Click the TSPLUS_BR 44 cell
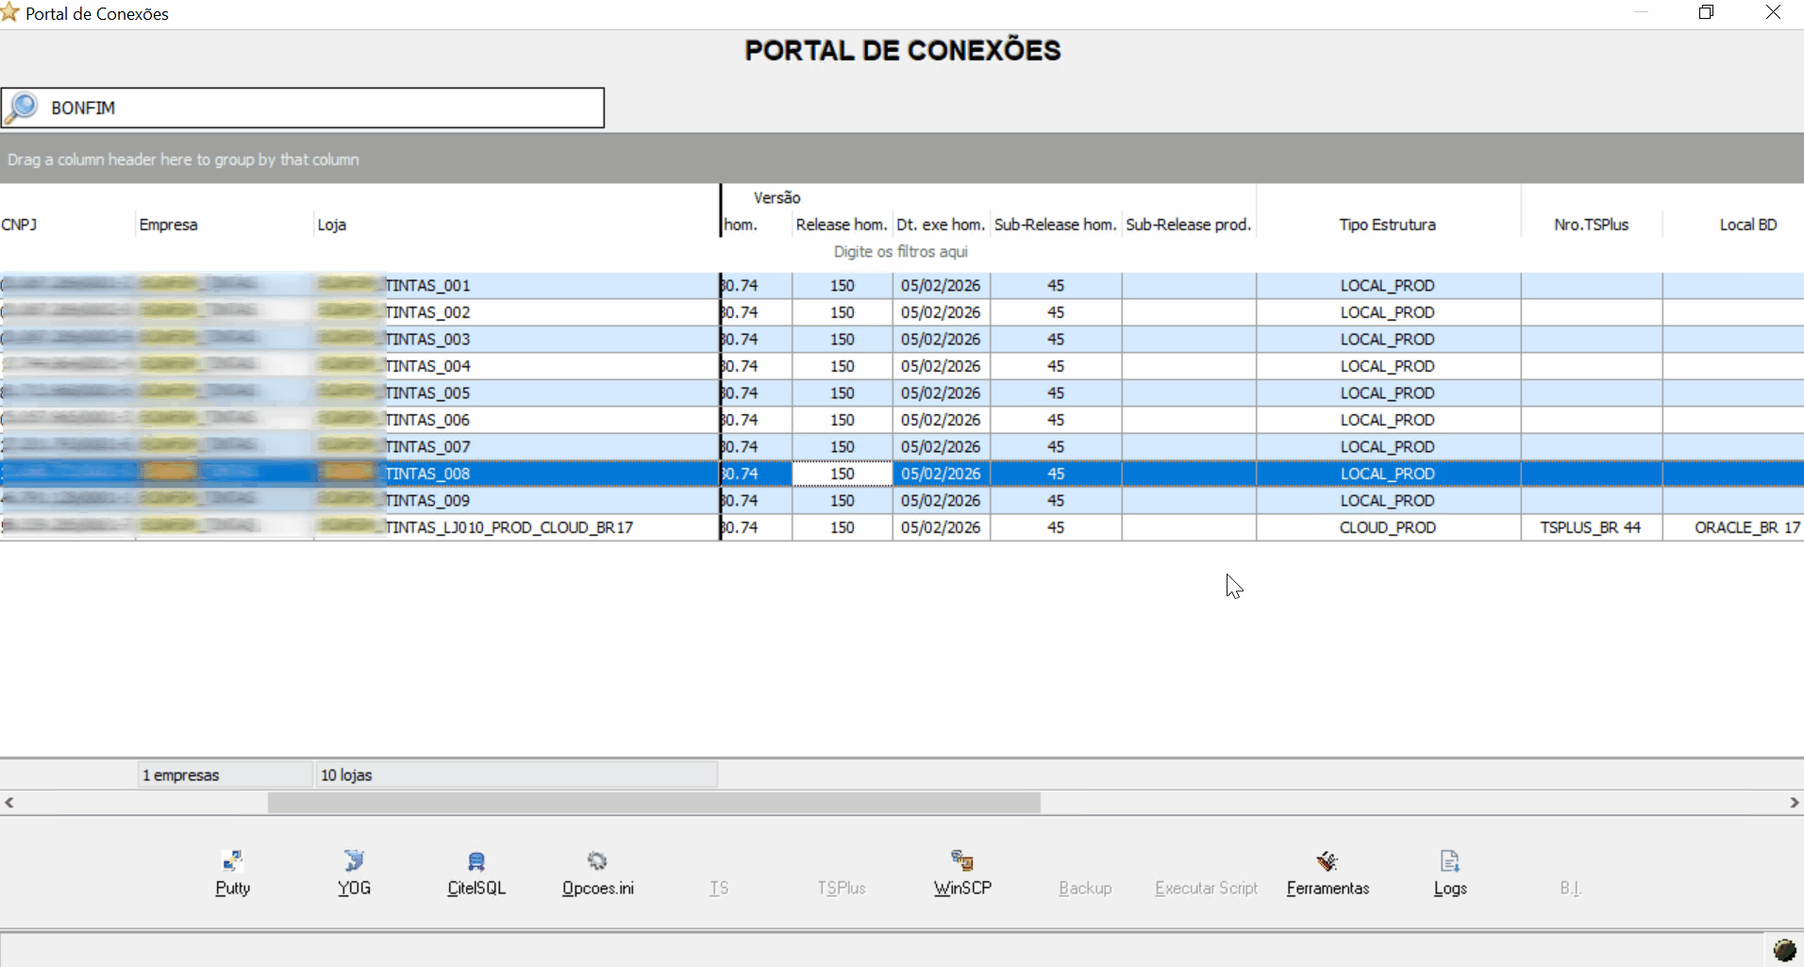 [x=1591, y=527]
